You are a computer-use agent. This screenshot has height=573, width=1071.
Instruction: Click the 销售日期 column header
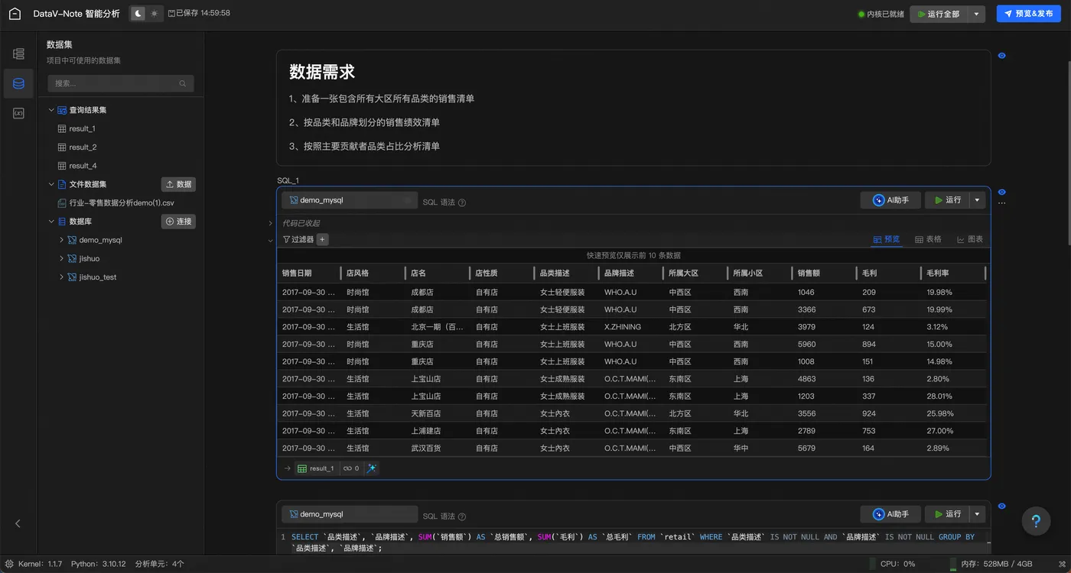(x=308, y=273)
